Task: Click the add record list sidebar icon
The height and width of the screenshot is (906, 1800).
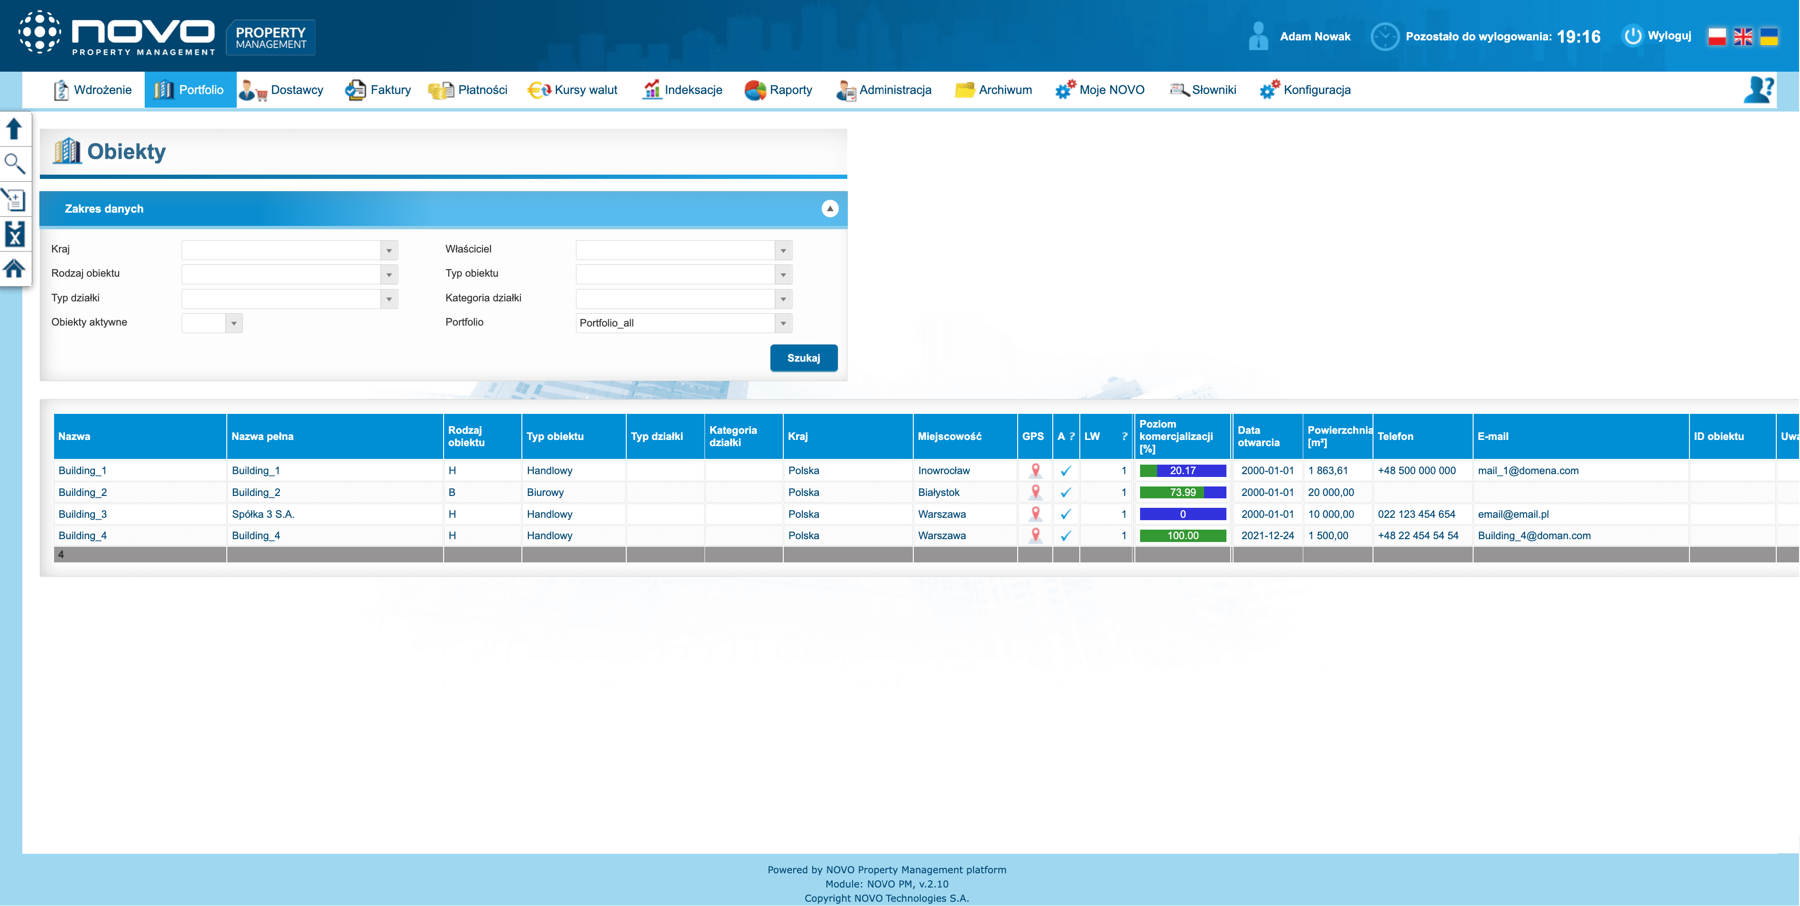Action: [15, 200]
